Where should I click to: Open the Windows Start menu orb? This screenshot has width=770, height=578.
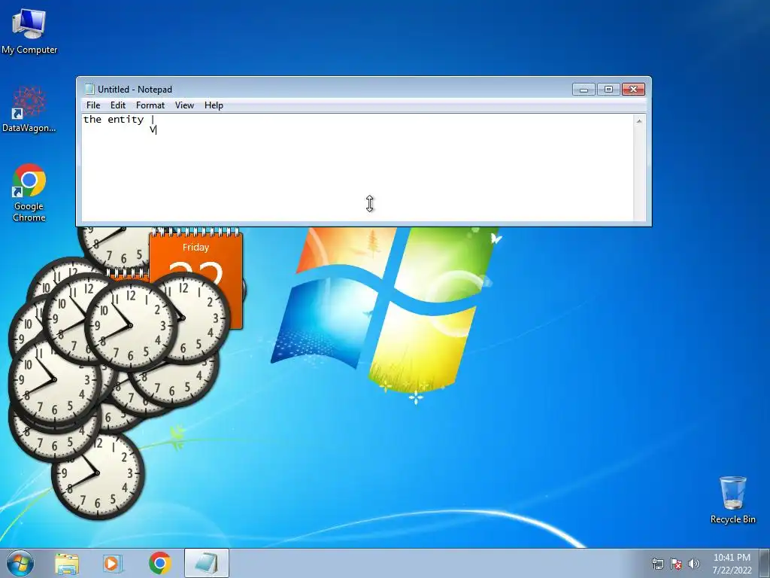click(x=20, y=563)
